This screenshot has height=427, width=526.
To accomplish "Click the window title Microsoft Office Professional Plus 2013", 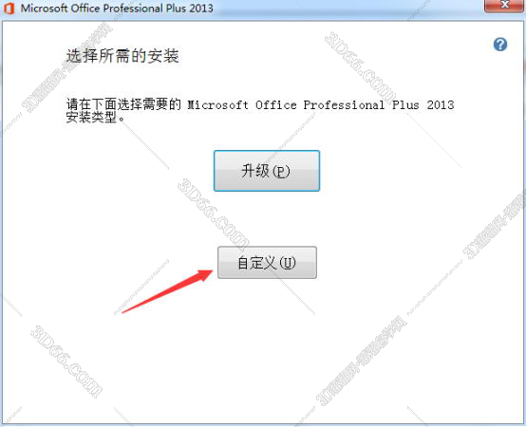I will coord(117,8).
